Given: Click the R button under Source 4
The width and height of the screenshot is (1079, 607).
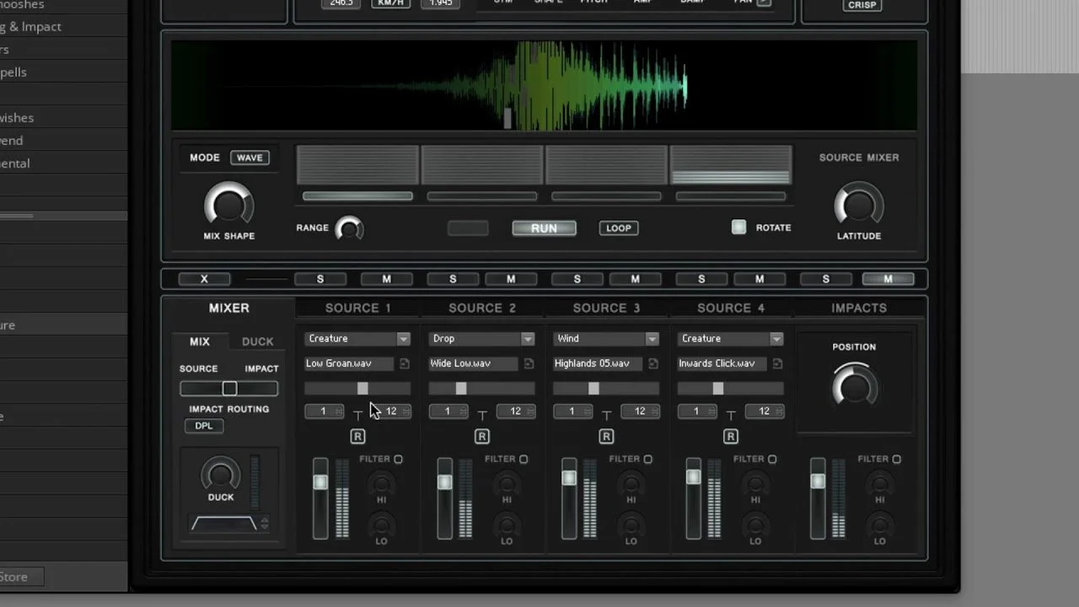Looking at the screenshot, I should click(731, 436).
